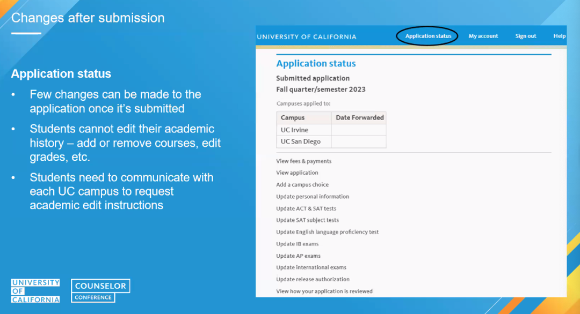The height and width of the screenshot is (314, 580).
Task: Open the Application status nav item
Action: pos(428,36)
